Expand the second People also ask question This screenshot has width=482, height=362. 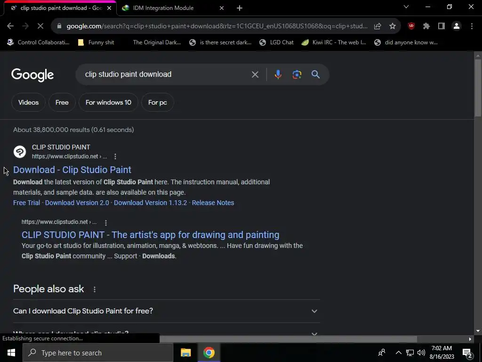[x=166, y=333]
